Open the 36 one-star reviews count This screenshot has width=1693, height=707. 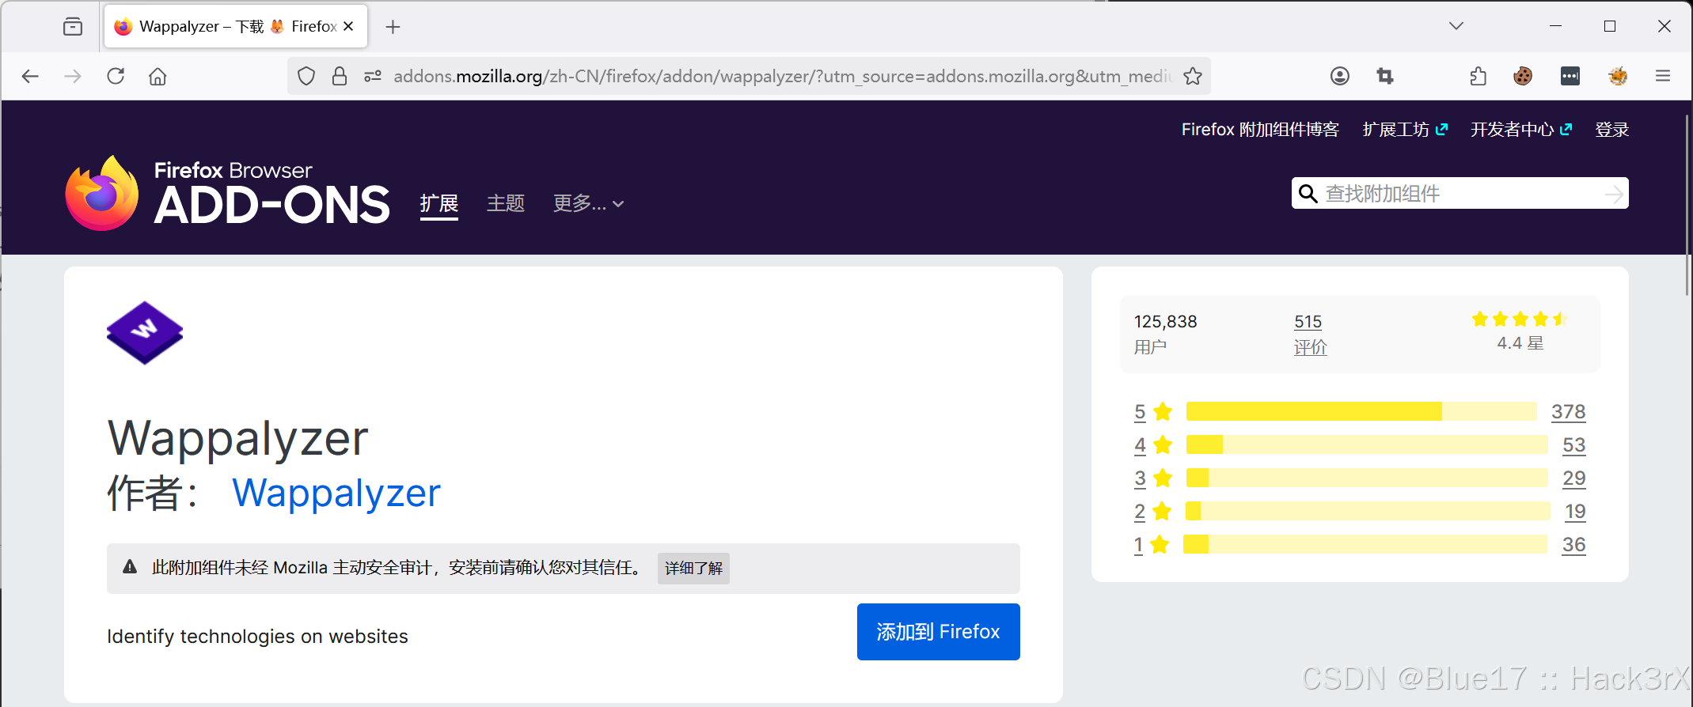[1573, 545]
